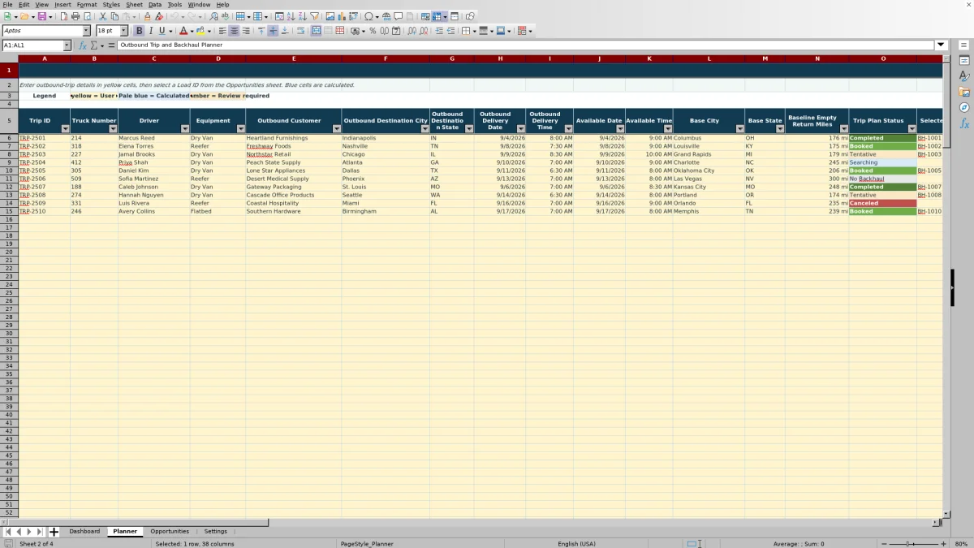This screenshot has width=974, height=548.
Task: Click the Sort Ascending icon
Action: [x=291, y=16]
